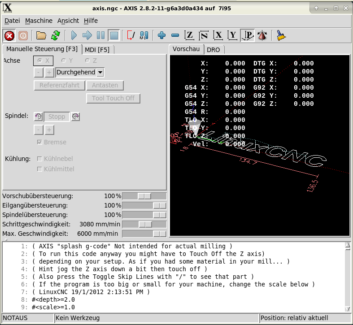Shade window with titlebar up-arrow
353x325 pixels.
316,8
